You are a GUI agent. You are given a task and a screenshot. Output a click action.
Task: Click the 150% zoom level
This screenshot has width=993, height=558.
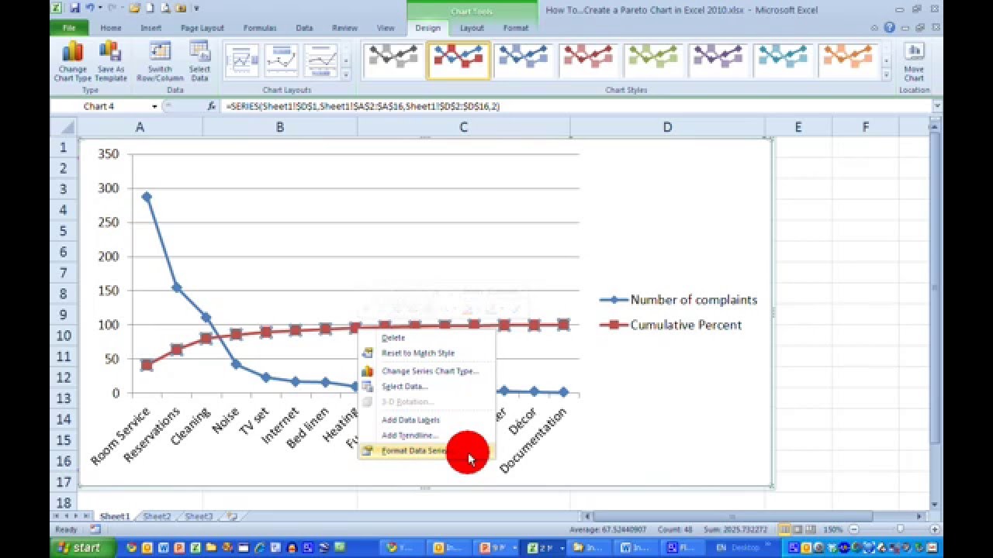point(833,529)
